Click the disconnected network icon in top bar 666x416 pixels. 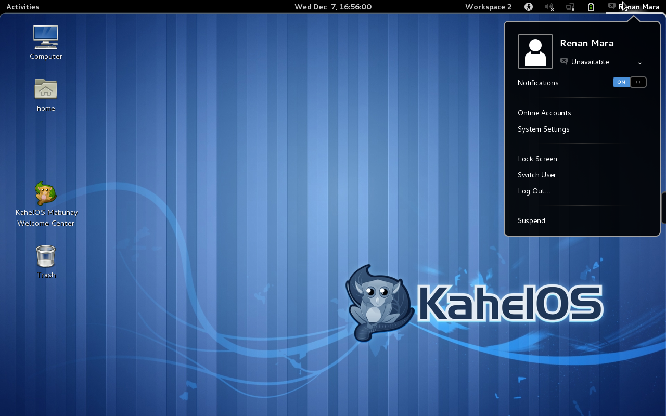[x=570, y=7]
